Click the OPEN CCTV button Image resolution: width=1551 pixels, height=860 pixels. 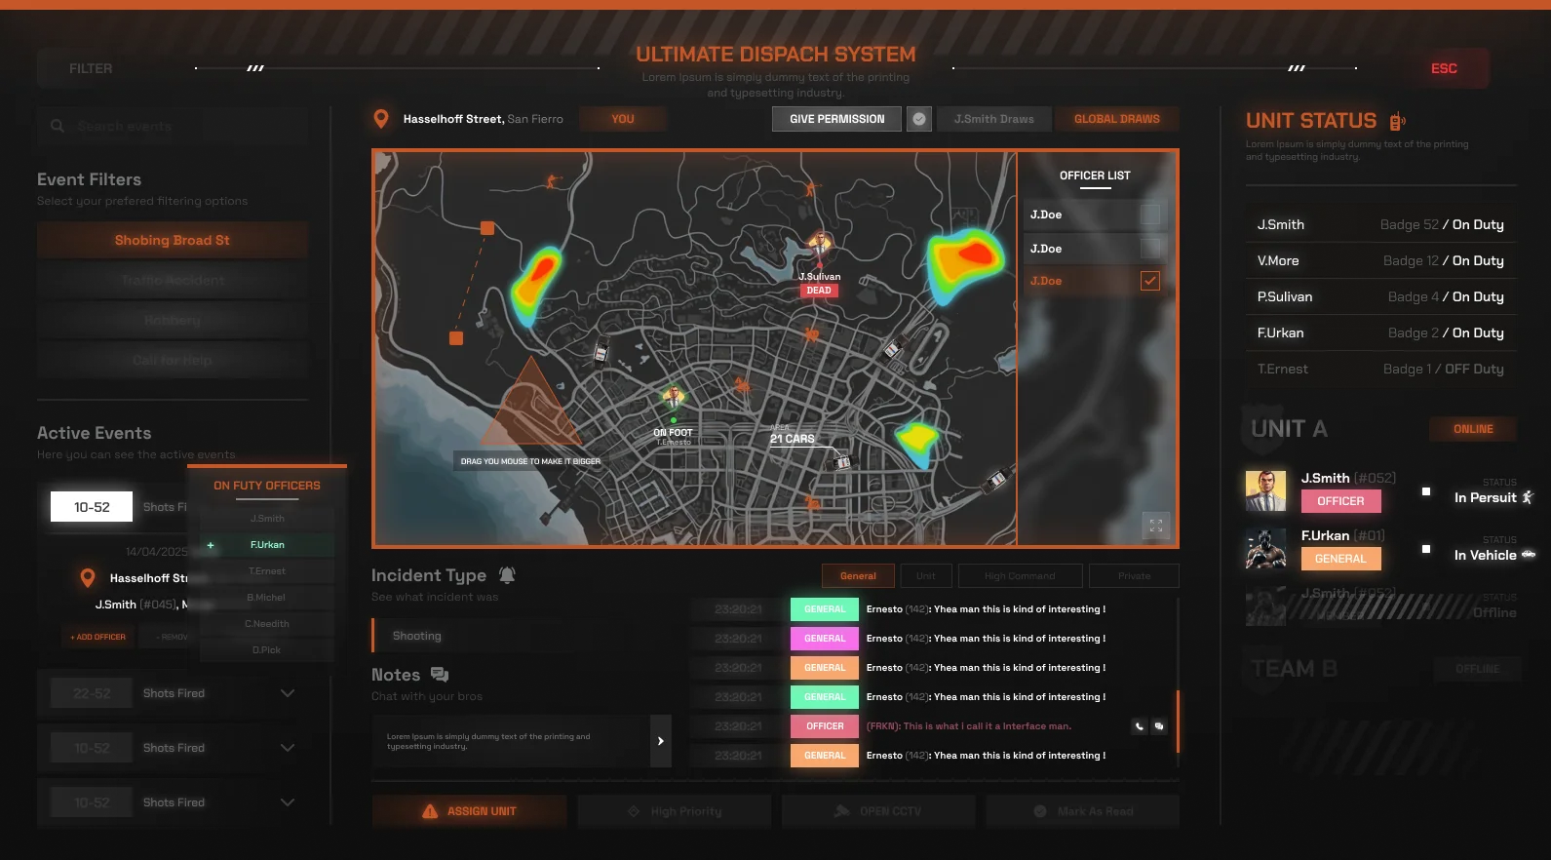pos(878,811)
